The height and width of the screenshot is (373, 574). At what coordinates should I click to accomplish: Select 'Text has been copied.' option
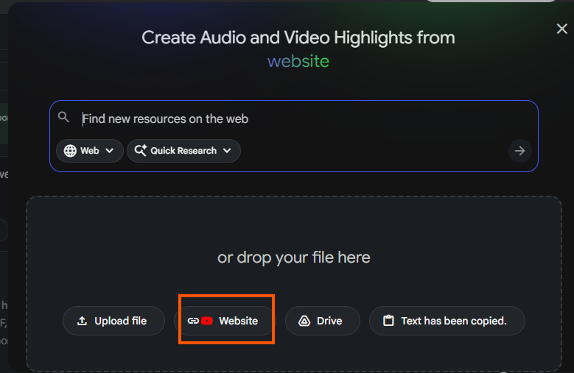click(x=453, y=321)
